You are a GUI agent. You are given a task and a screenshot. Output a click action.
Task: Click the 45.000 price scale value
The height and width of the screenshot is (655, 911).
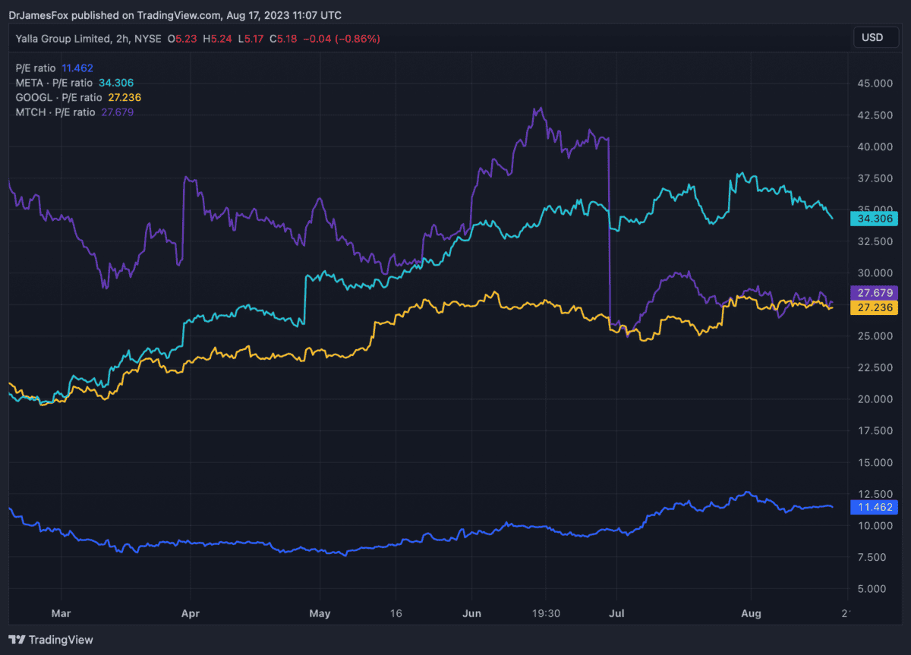pyautogui.click(x=873, y=83)
